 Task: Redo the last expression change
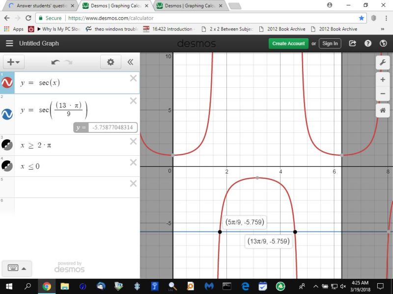[x=68, y=62]
